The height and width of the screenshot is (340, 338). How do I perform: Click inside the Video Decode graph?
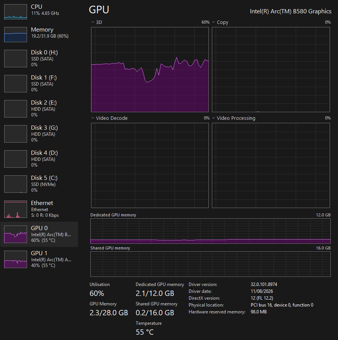(x=150, y=165)
